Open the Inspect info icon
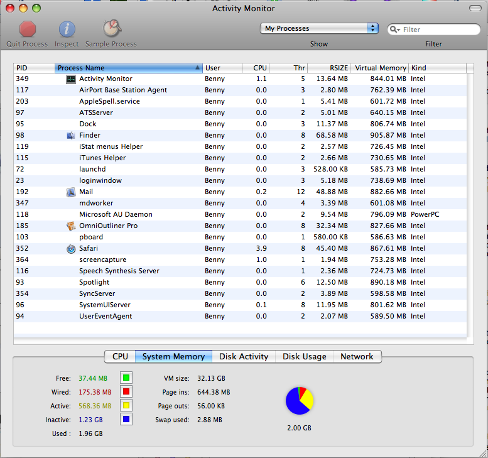This screenshot has height=458, width=488. coord(67,30)
